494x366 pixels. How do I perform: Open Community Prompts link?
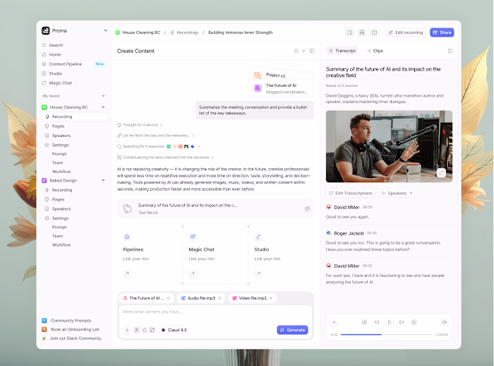(x=66, y=321)
